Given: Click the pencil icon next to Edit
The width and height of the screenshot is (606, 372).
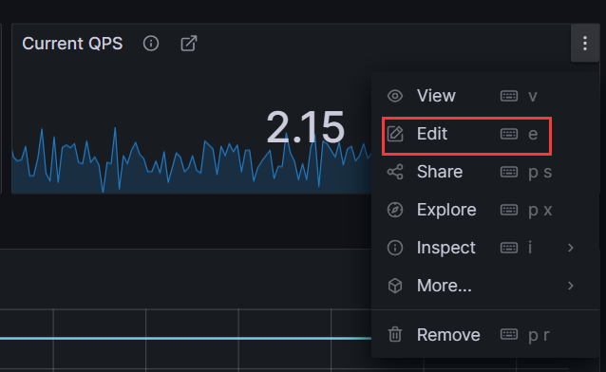Looking at the screenshot, I should pos(395,134).
